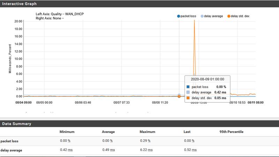This screenshot has height=157, width=279.
Task: Click delay average minimum value 0.42 ms
Action: [x=66, y=150]
